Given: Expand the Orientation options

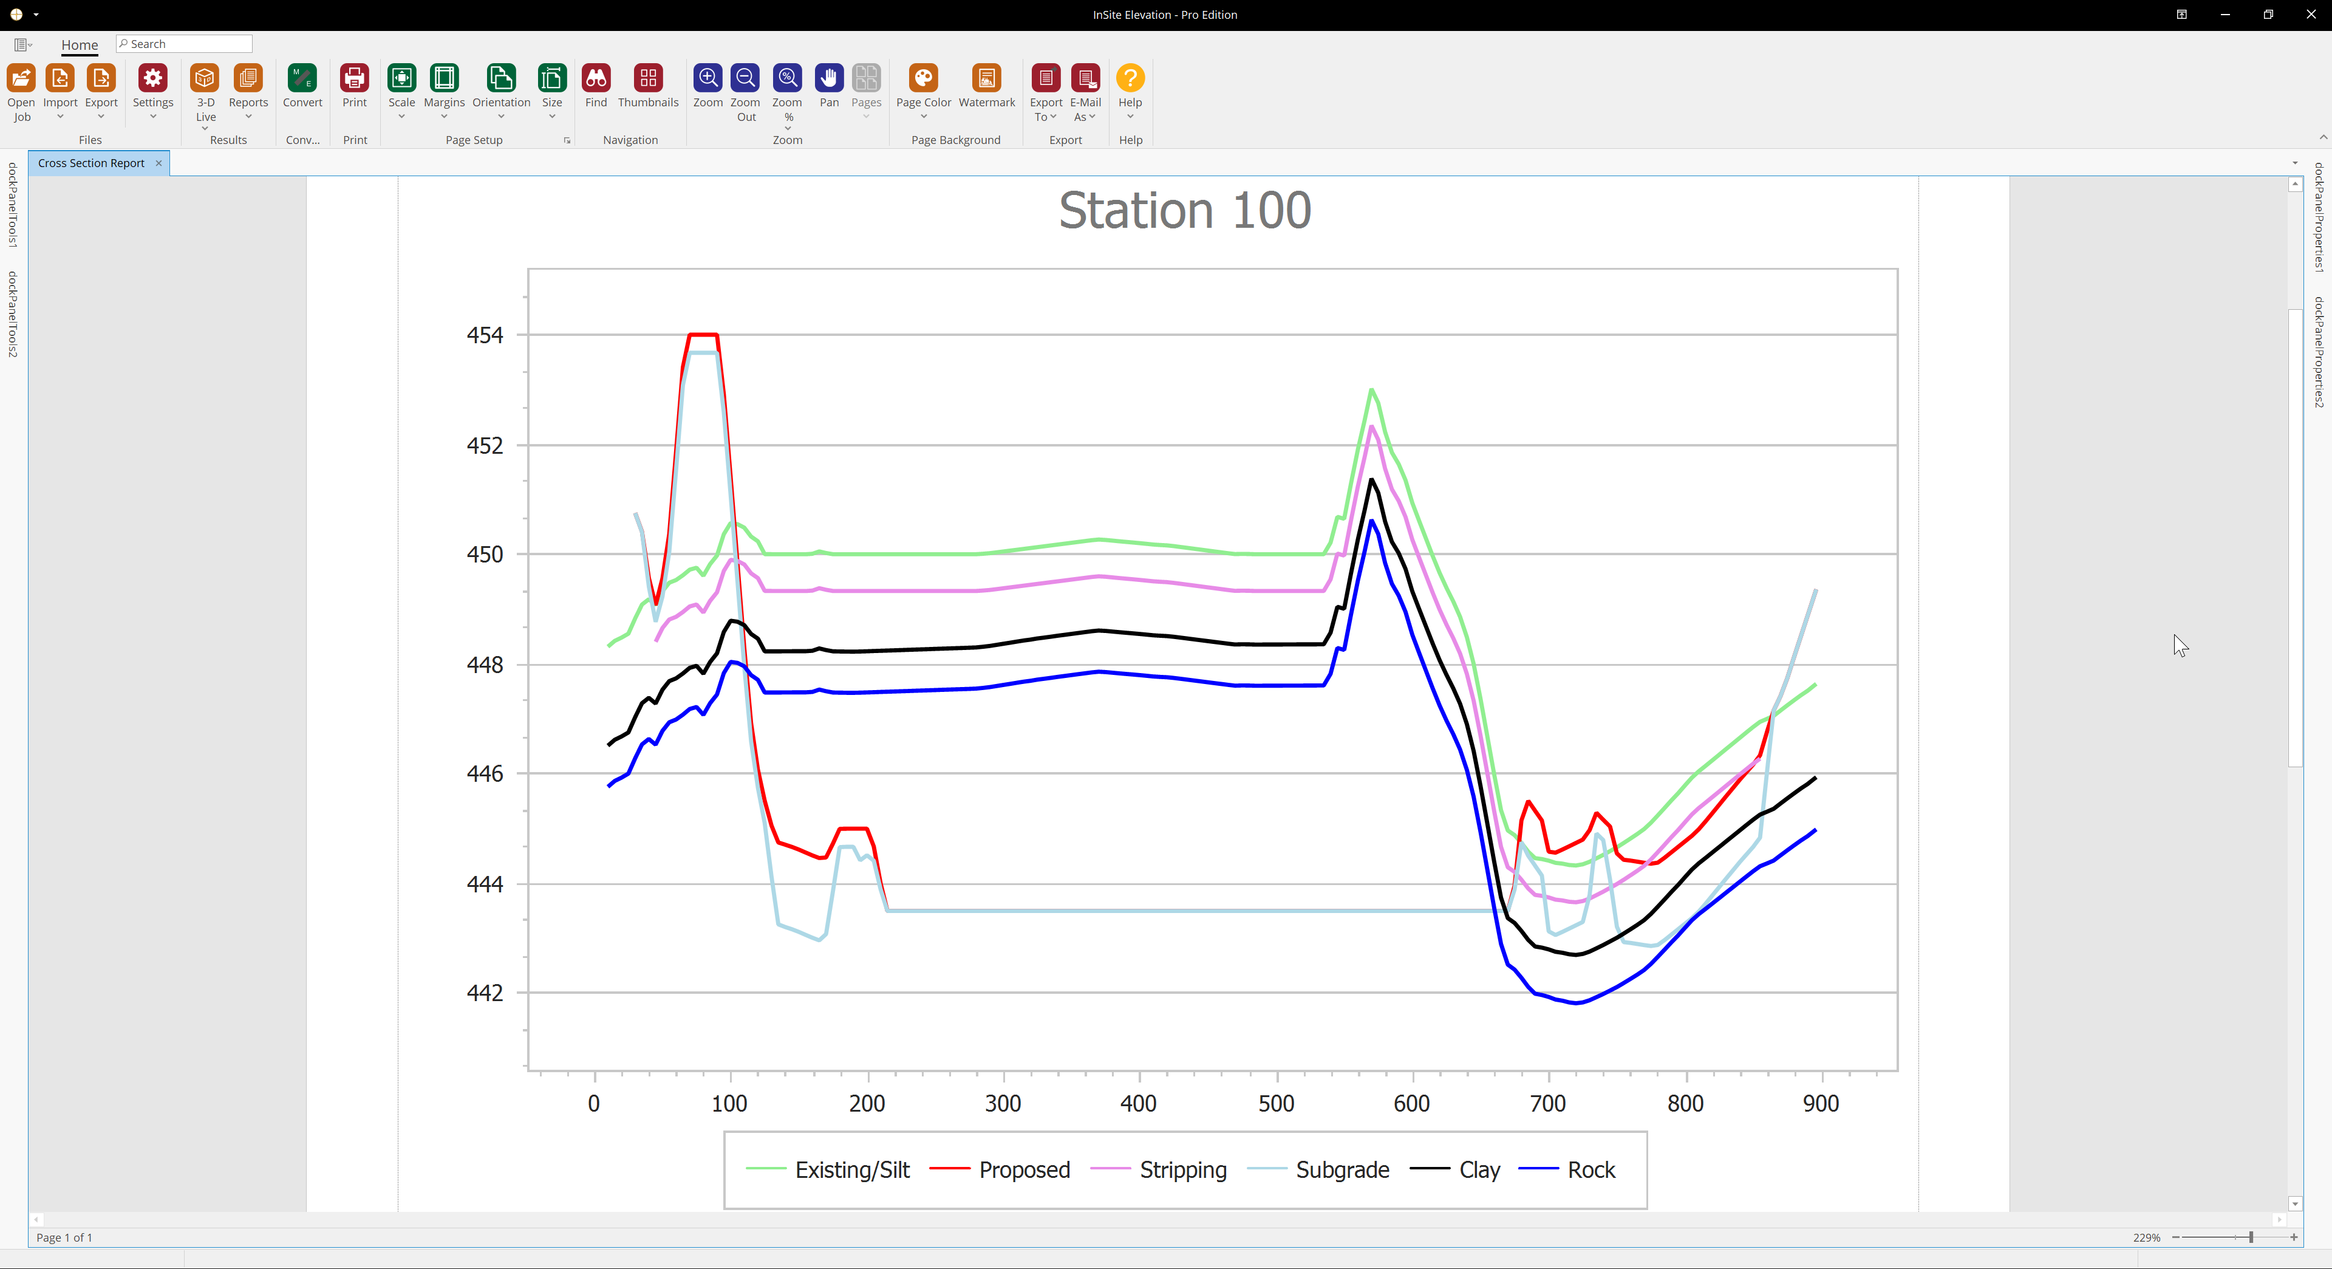Looking at the screenshot, I should click(500, 116).
